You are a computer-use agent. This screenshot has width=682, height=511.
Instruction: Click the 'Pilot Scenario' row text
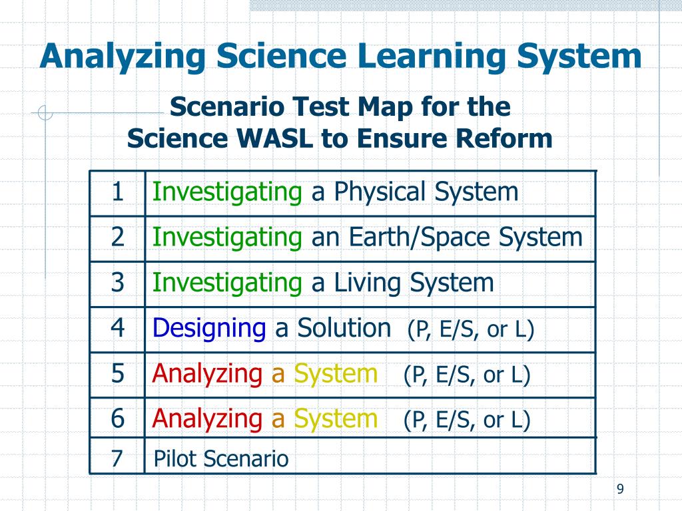coord(221,458)
